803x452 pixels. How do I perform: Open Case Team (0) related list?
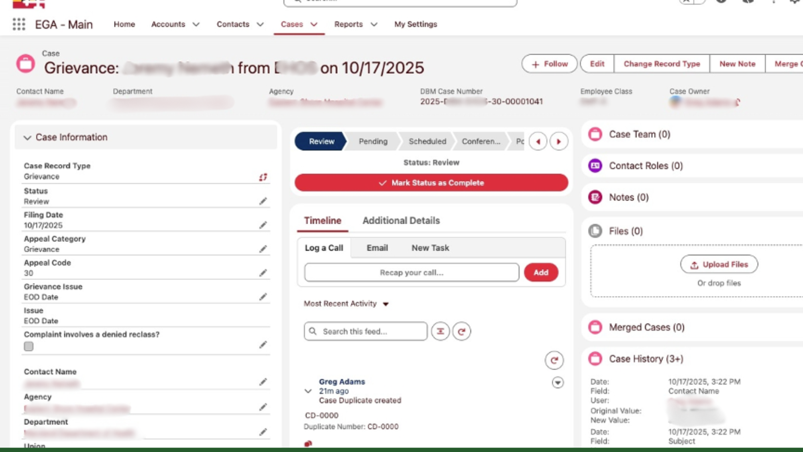coord(640,134)
